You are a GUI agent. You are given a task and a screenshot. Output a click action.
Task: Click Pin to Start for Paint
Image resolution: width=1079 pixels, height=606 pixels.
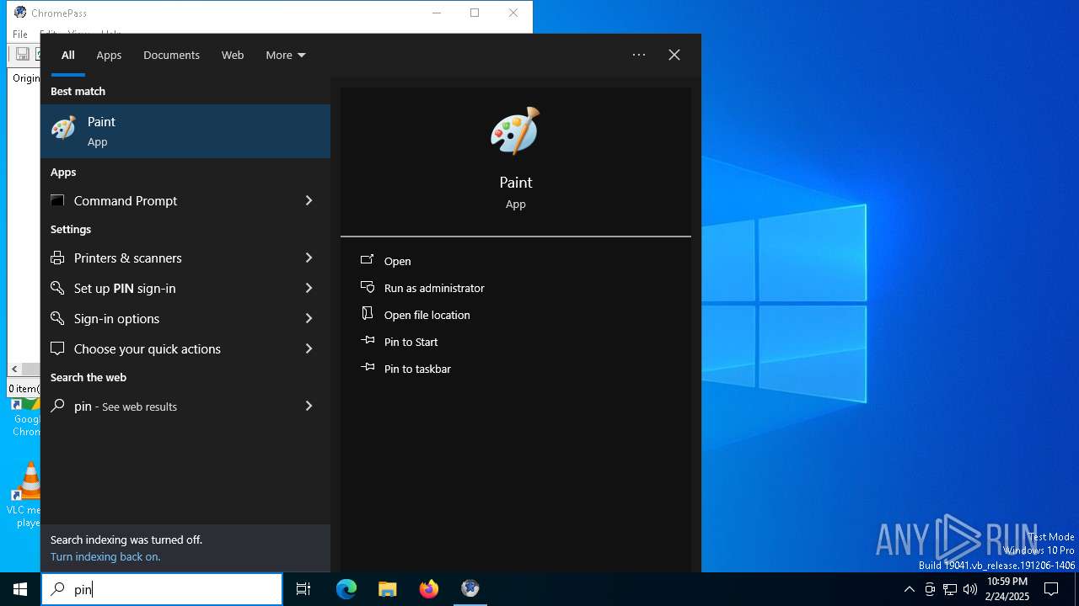[x=411, y=342]
